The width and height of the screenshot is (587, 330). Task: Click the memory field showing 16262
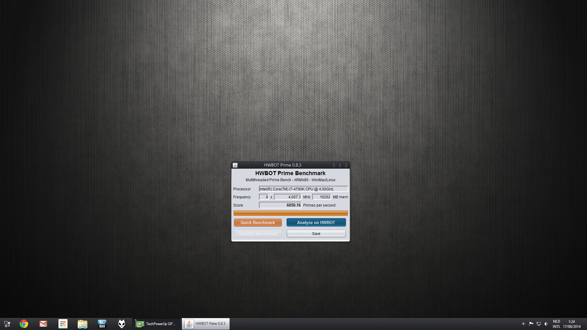pyautogui.click(x=322, y=197)
